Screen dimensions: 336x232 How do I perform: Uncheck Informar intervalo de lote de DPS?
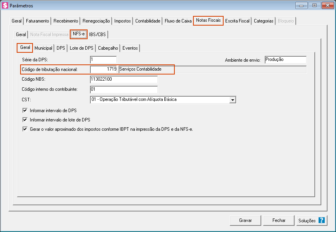coord(25,120)
